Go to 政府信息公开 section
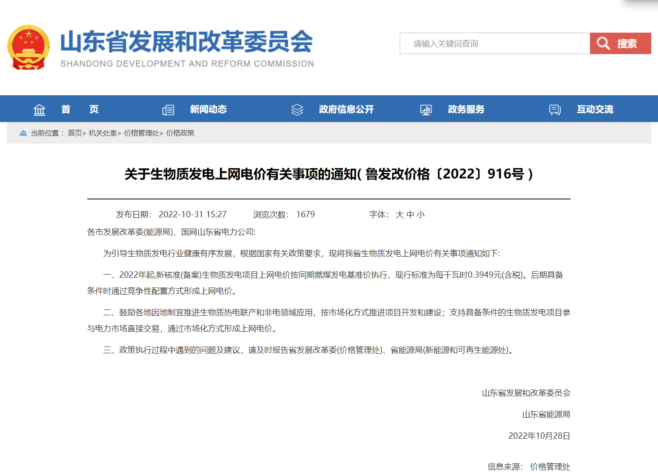This screenshot has height=474, width=658. [346, 110]
